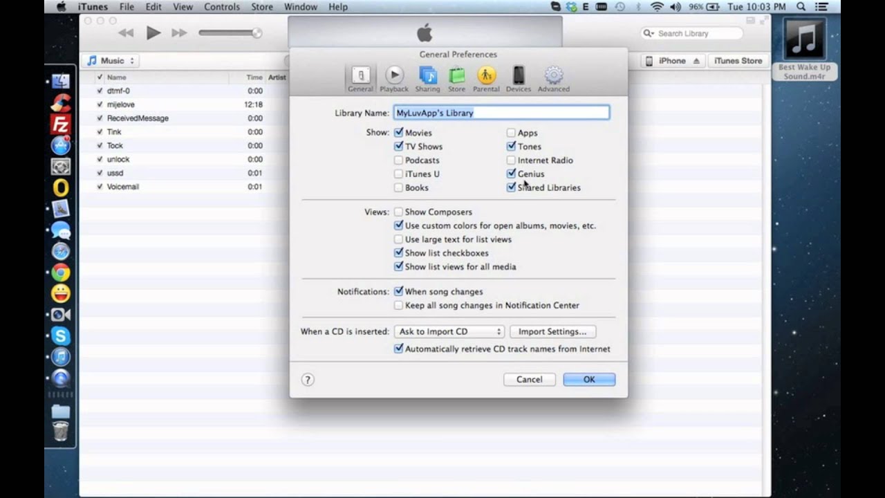The image size is (885, 498).
Task: Enable Show Composers option
Action: pyautogui.click(x=398, y=212)
